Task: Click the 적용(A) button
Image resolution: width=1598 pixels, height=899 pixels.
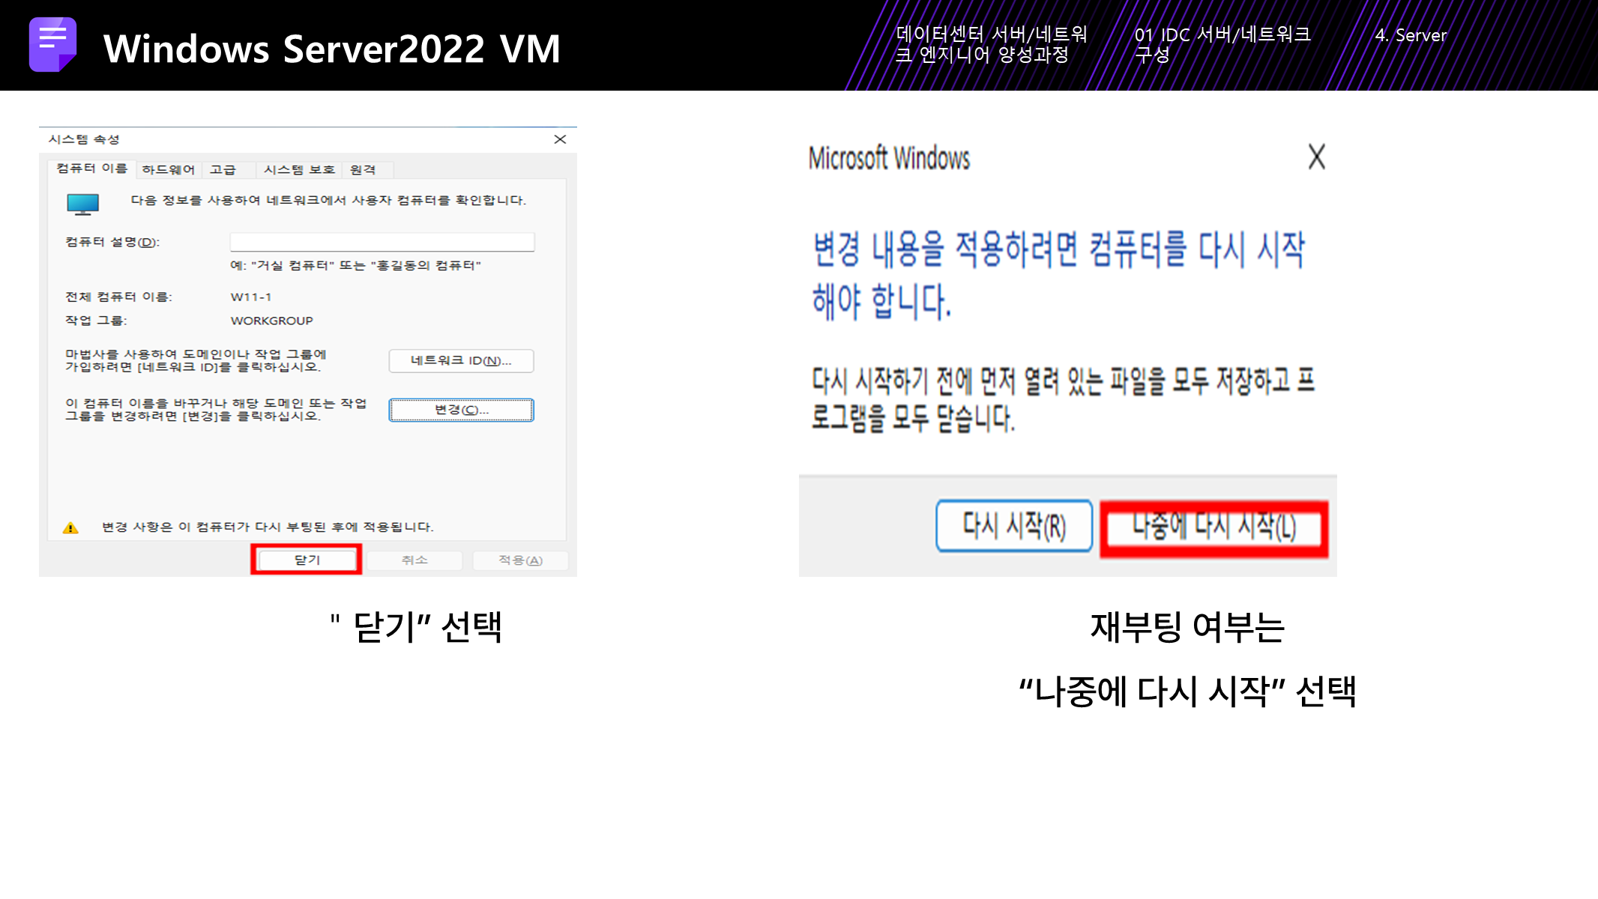Action: 520,560
